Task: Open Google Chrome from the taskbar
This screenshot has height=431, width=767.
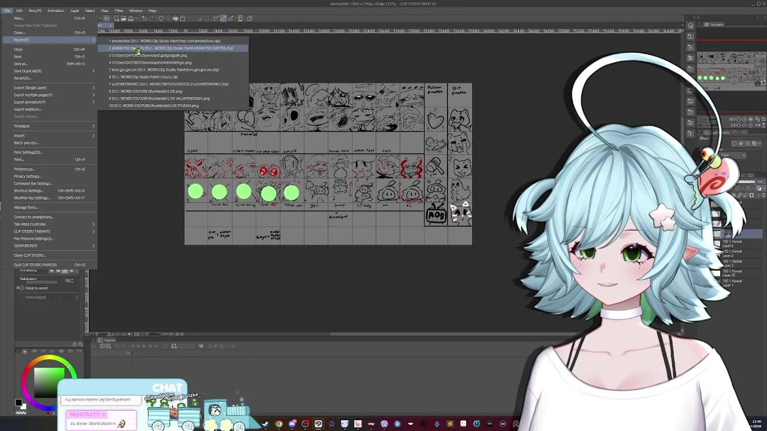Action: point(279,424)
